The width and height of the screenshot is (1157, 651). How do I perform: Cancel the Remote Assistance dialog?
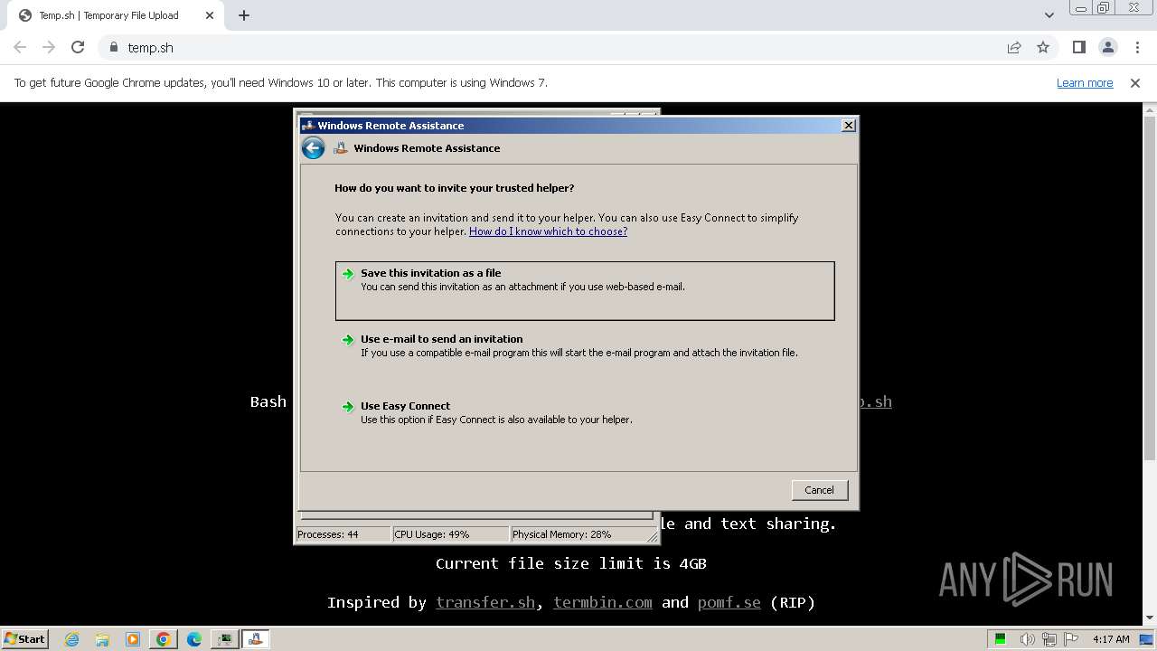point(819,490)
